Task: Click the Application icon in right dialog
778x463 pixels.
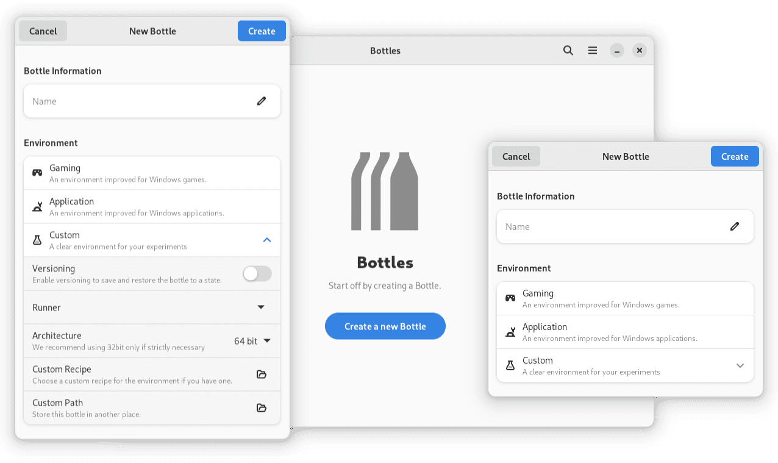Action: [x=510, y=332]
